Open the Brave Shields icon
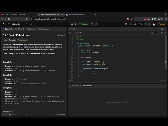Image resolution: width=168 pixels, height=126 pixels. tap(128, 19)
